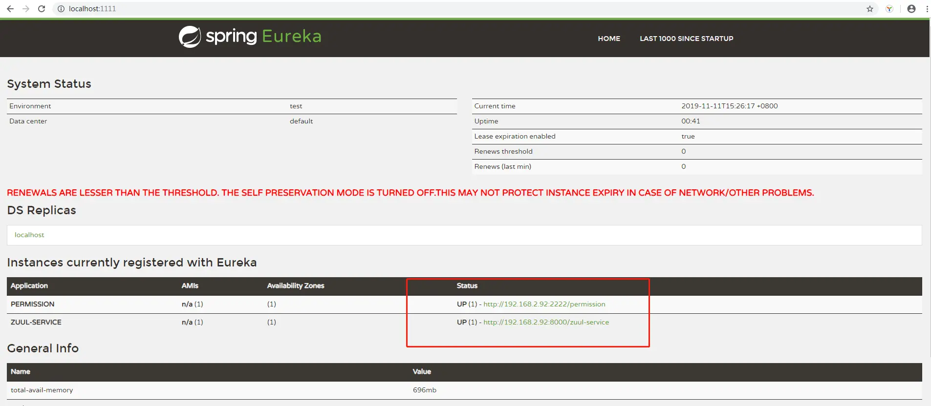Screen dimensions: 931x406
Task: Click the browser back arrow
Action: click(10, 9)
